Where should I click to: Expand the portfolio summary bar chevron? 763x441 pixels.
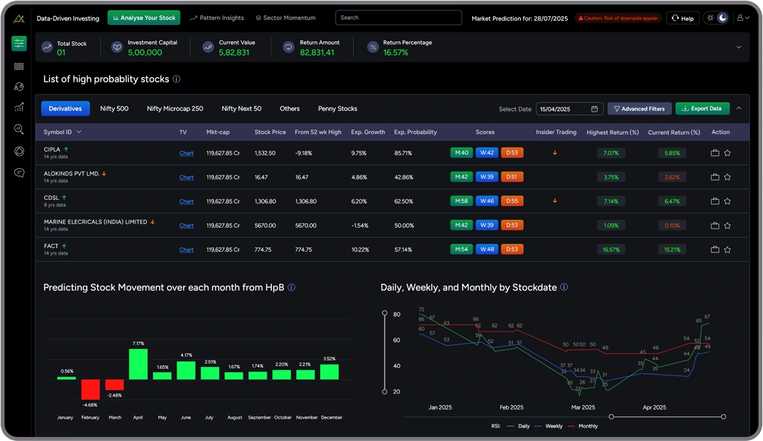[x=739, y=47]
